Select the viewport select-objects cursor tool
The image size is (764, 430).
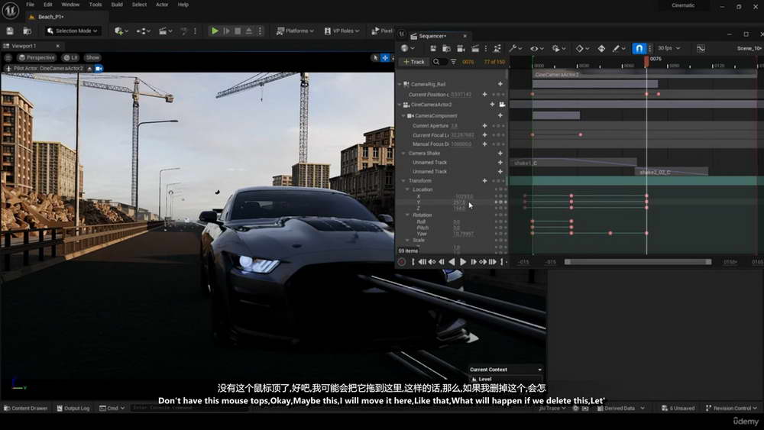pos(375,57)
